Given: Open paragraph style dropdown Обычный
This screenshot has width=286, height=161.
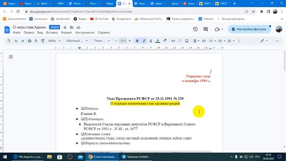Looking at the screenshot, I should 77,41.
